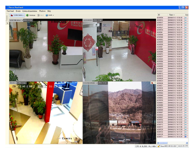The width and height of the screenshot is (192, 156).
Task: Click the green Previous arrow button
Action: pos(31,15)
